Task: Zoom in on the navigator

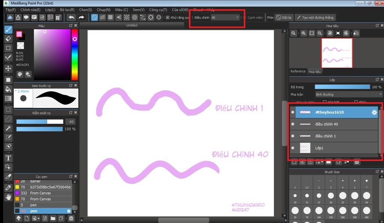Action: pos(303,33)
